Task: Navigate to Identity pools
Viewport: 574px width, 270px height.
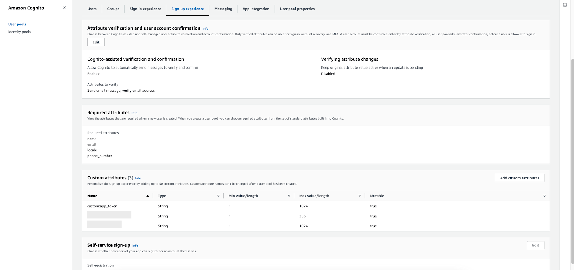Action: (x=19, y=32)
